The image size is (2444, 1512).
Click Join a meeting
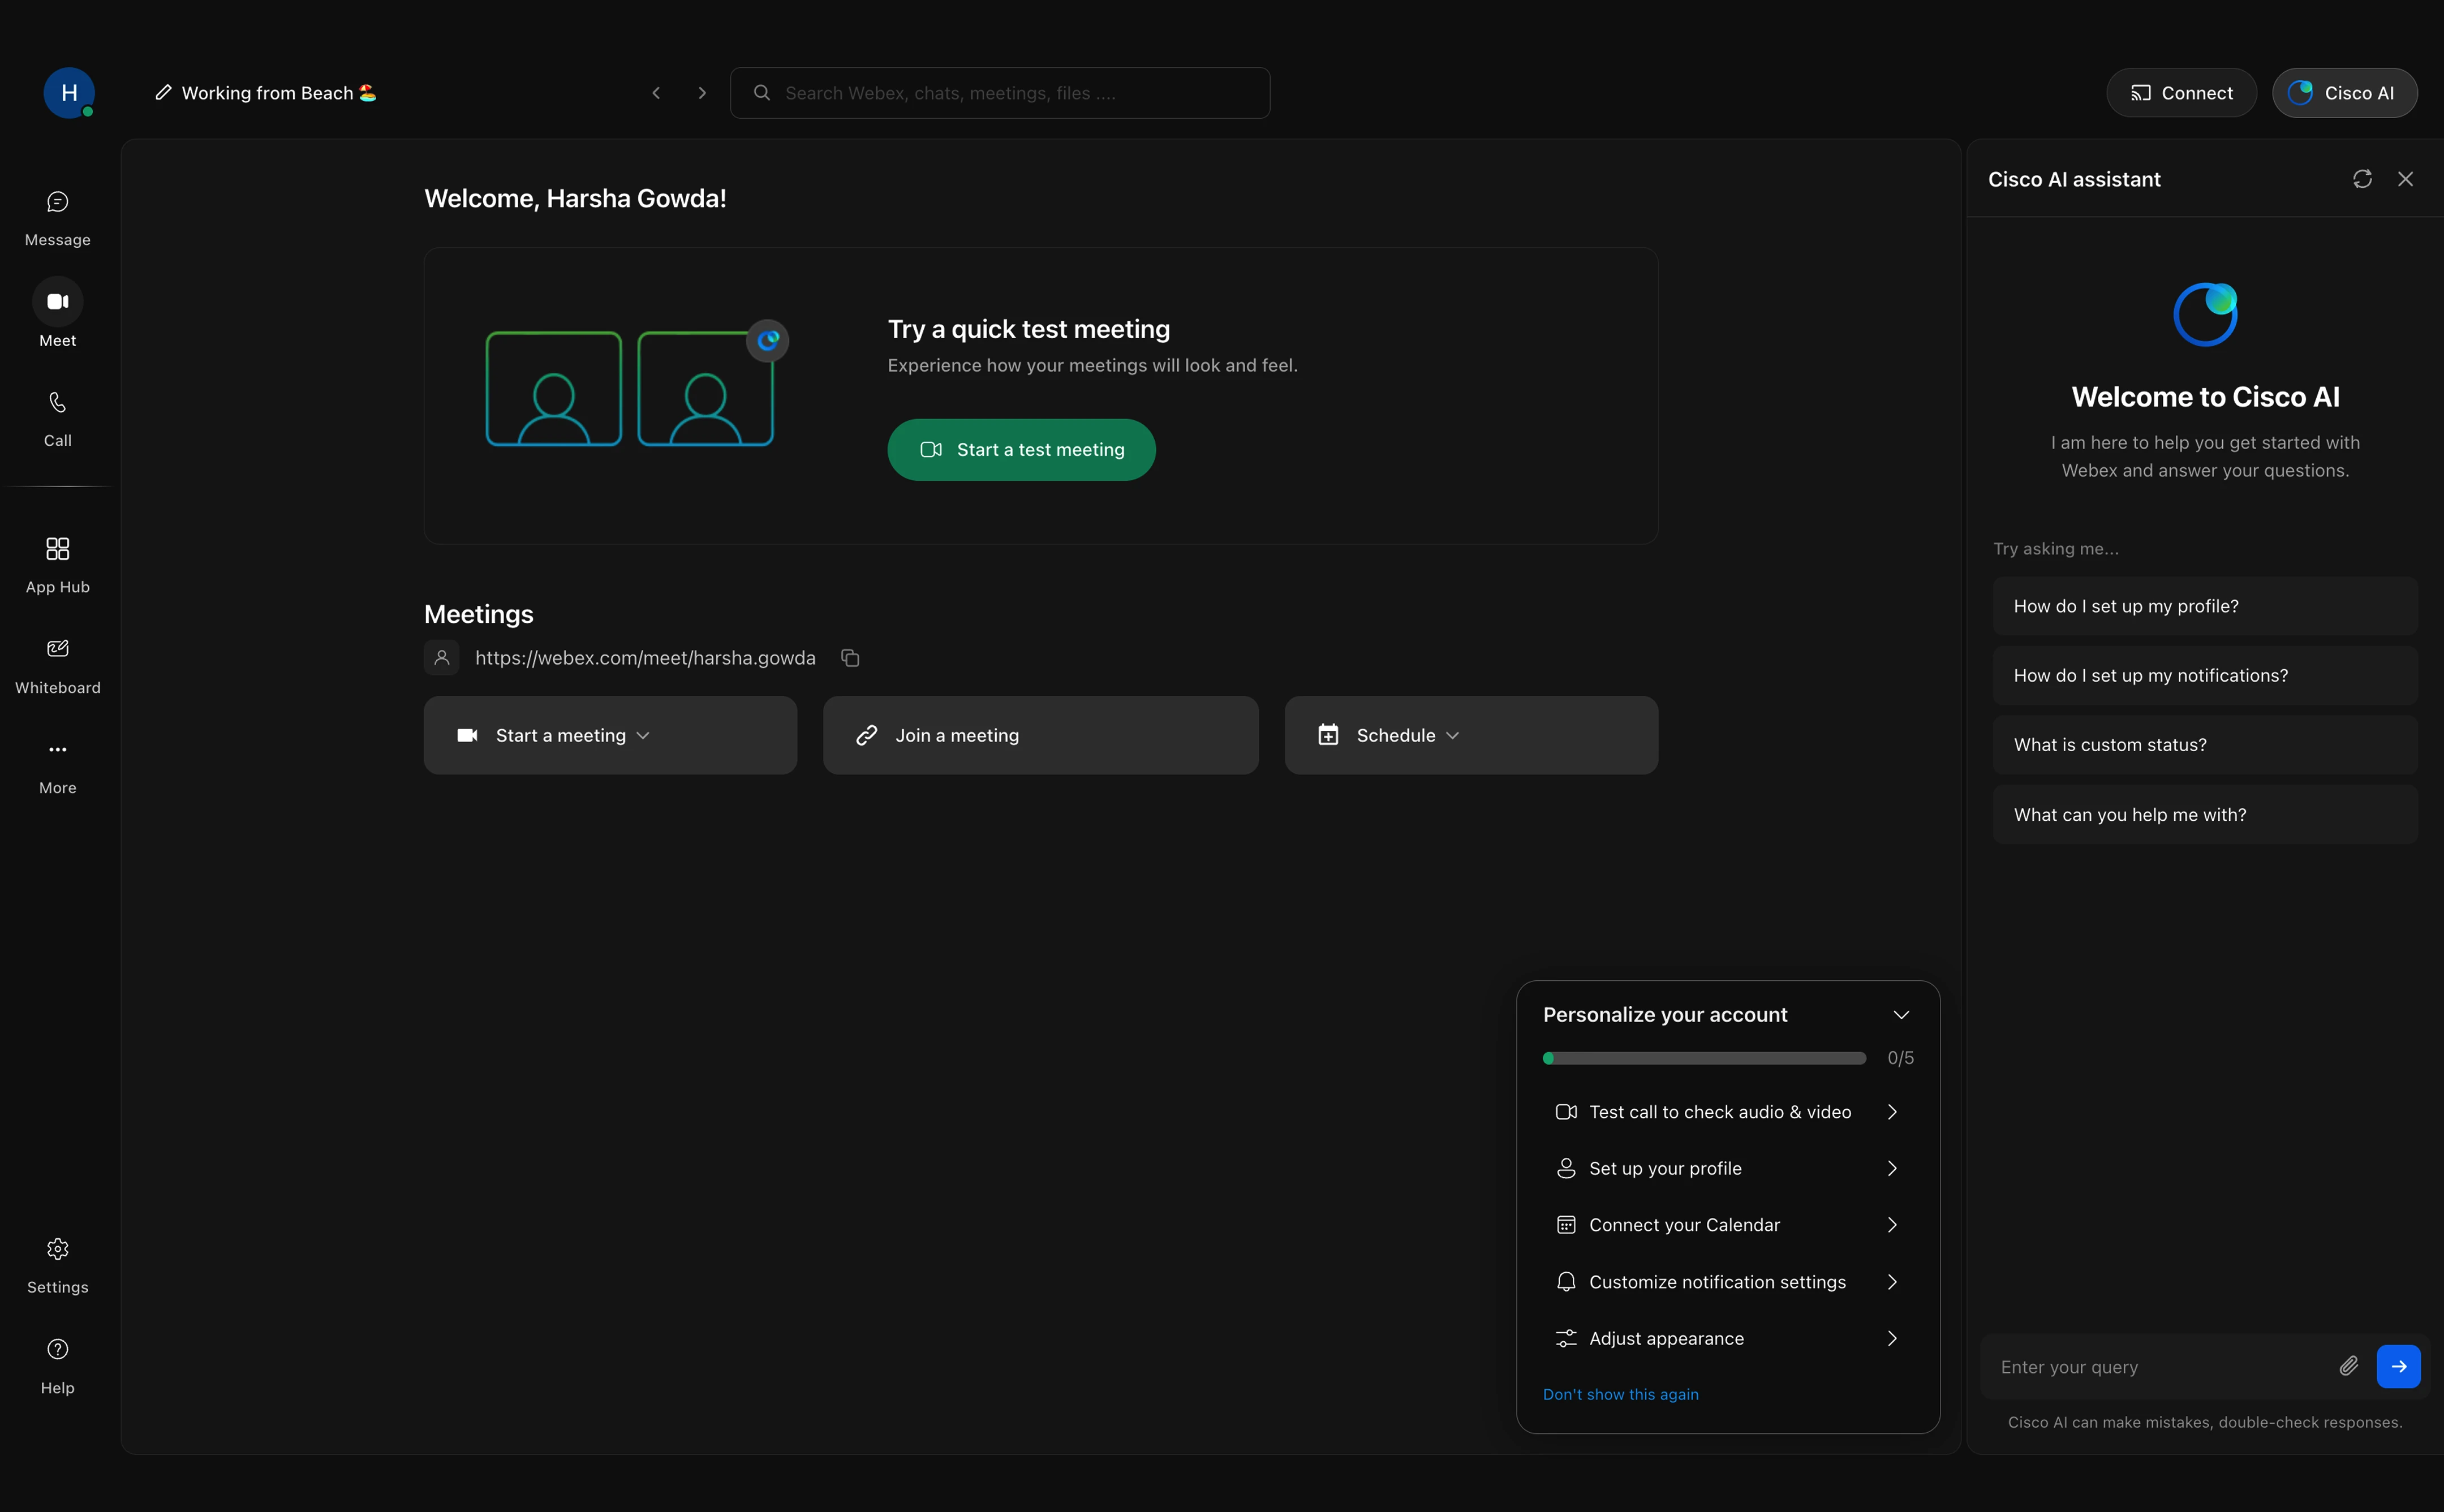(x=1040, y=735)
